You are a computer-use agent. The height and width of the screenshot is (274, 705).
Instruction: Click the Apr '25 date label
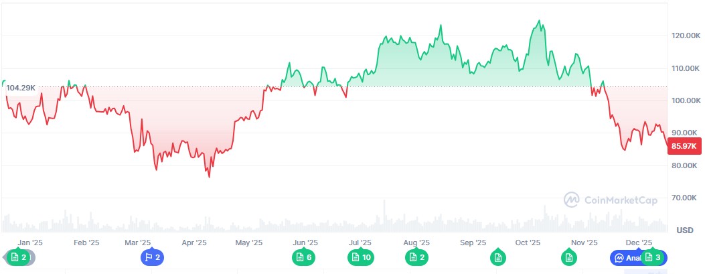[x=193, y=243]
